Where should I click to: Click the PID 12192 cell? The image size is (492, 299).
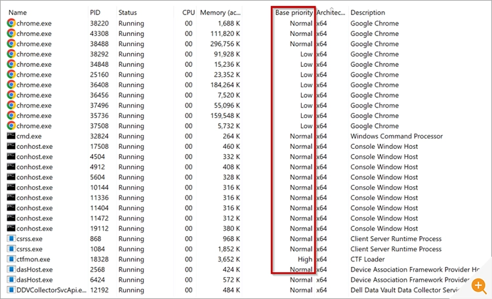click(99, 290)
